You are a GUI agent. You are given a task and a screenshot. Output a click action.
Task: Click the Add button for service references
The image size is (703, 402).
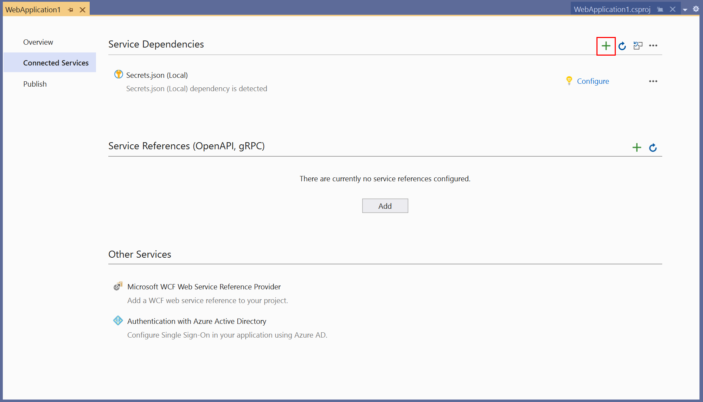(x=385, y=205)
